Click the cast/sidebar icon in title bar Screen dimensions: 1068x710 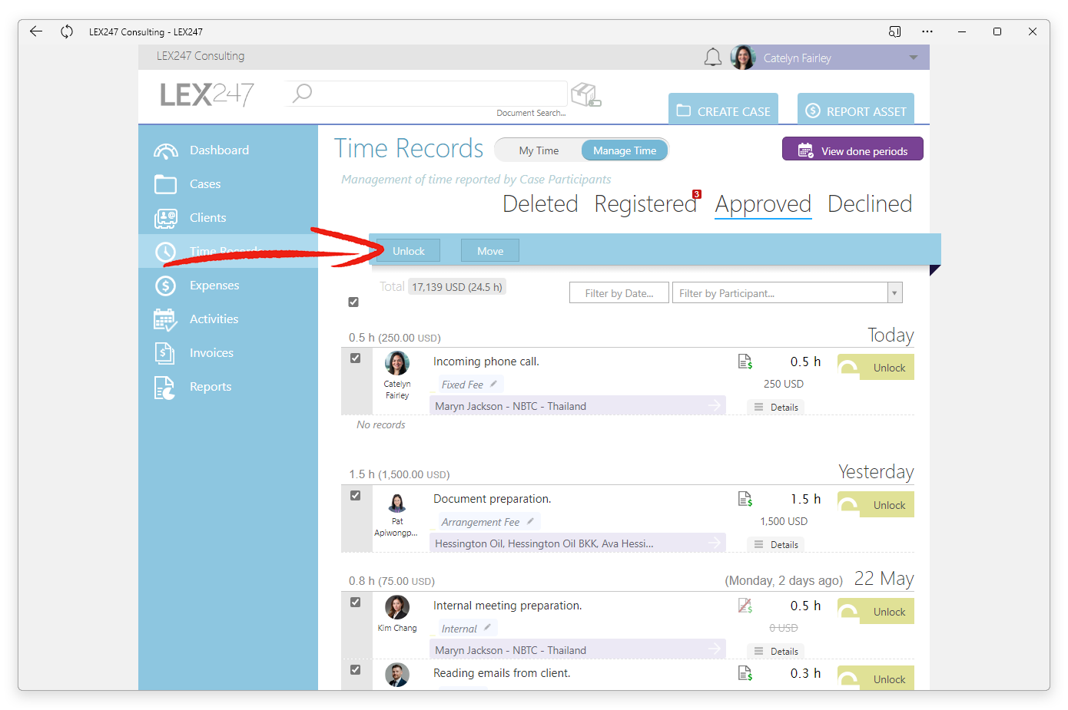point(894,31)
